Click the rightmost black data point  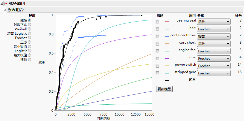141,16
